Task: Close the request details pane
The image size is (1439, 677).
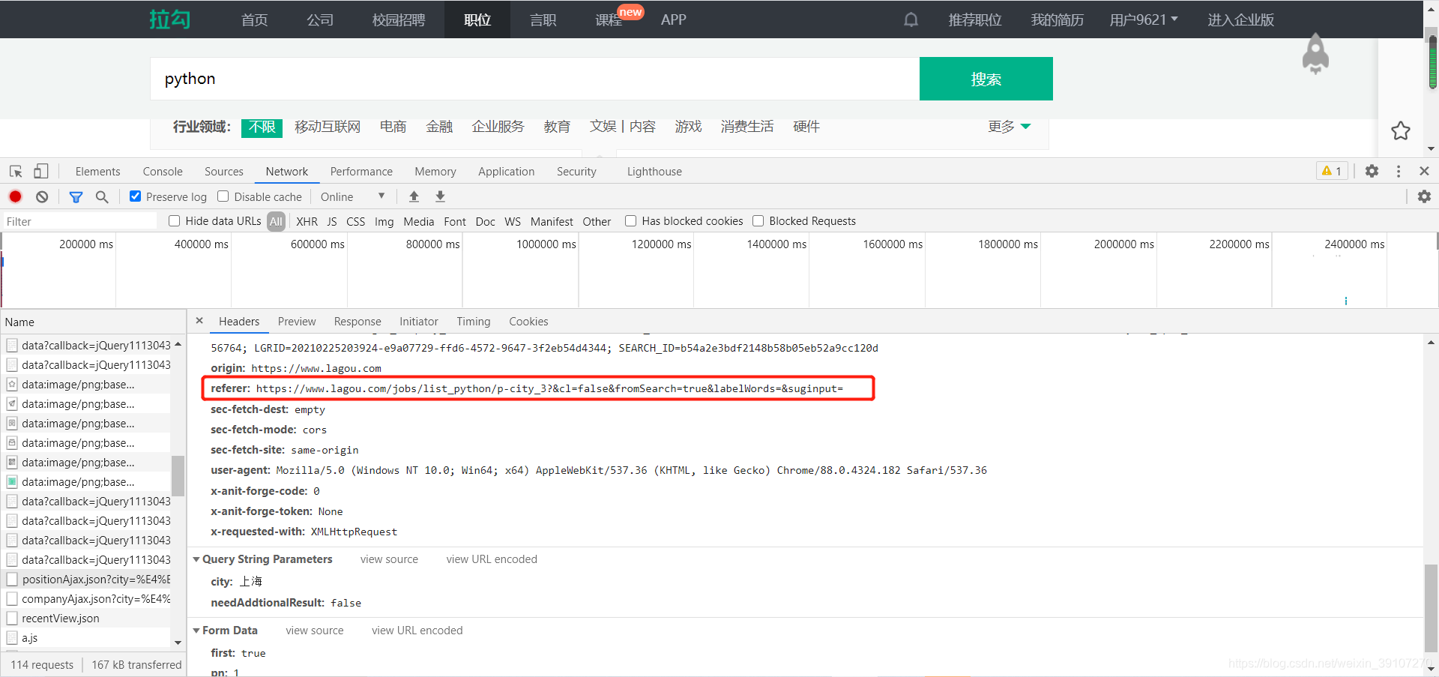Action: point(199,321)
